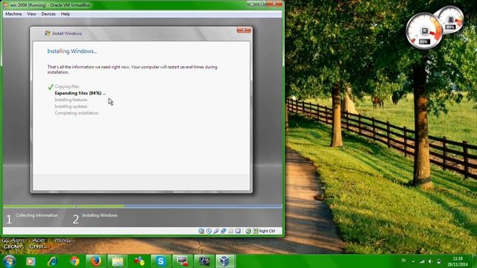Switch to Firefox in the taskbar

[x=96, y=261]
